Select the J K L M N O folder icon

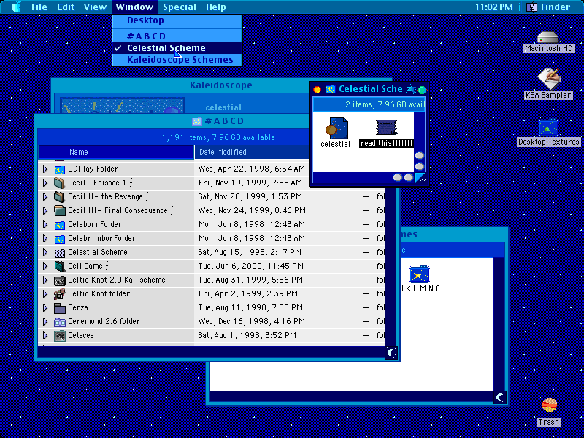419,275
